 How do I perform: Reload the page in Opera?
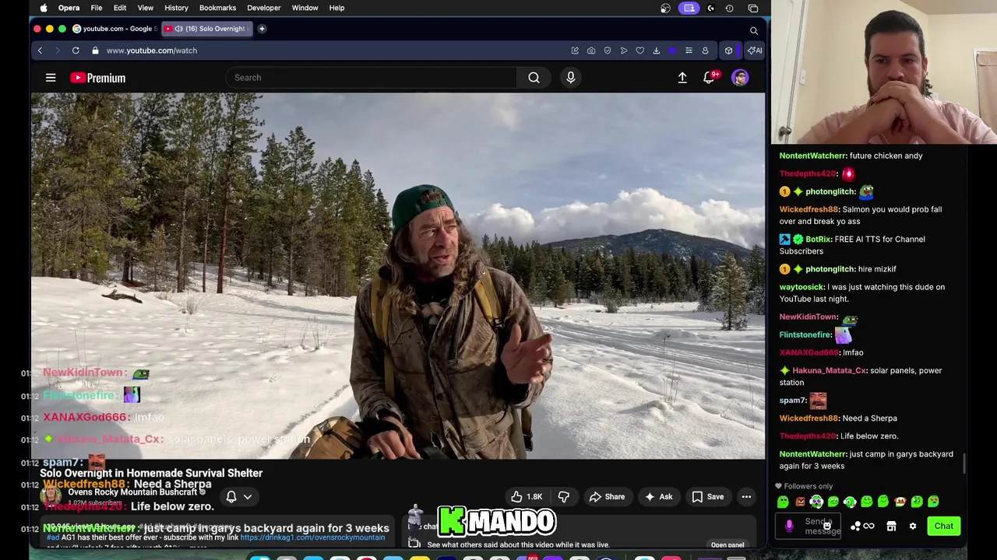click(x=76, y=51)
